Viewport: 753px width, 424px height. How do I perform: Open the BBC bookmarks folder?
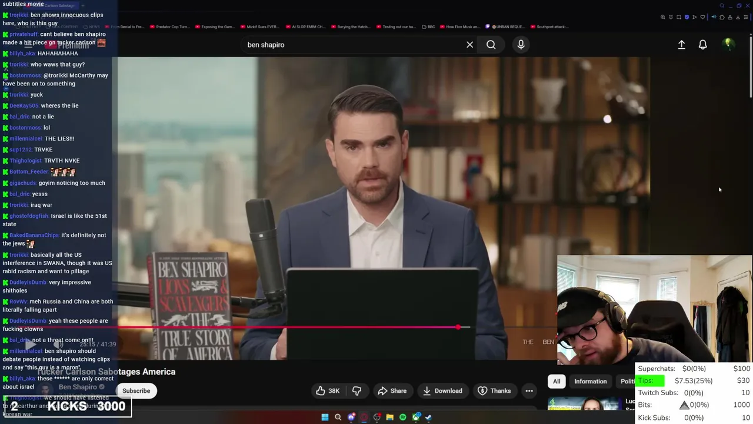tap(428, 26)
